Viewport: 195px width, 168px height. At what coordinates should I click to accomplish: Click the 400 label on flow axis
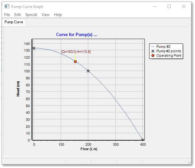tap(143, 144)
